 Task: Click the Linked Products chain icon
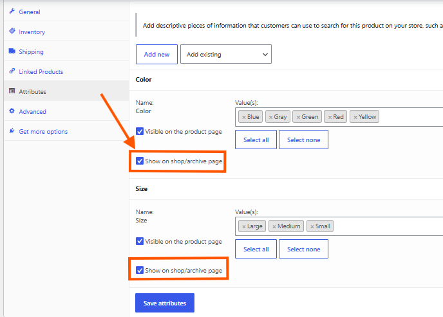pos(12,71)
